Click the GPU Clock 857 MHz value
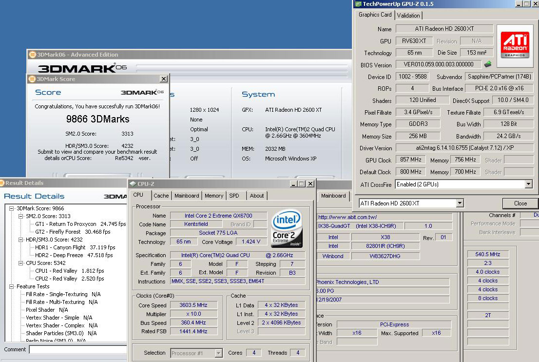Screen dimensions: 539x362 click(411, 160)
